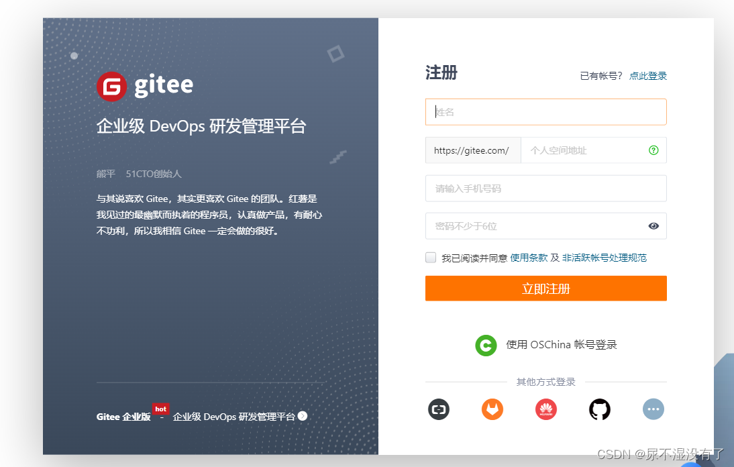
Task: Focus the 姓名 input field
Action: 546,112
